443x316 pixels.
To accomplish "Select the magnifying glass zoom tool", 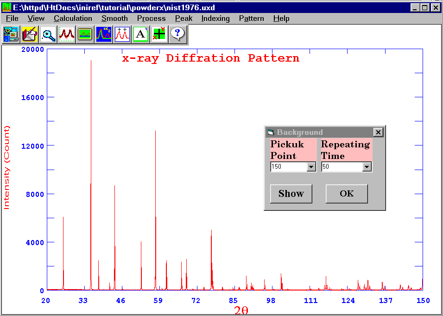I will click(48, 34).
